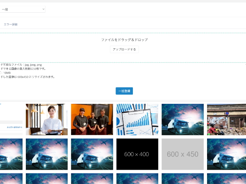Click the アップロードする upload button
Image resolution: width=246 pixels, height=184 pixels.
tap(124, 49)
